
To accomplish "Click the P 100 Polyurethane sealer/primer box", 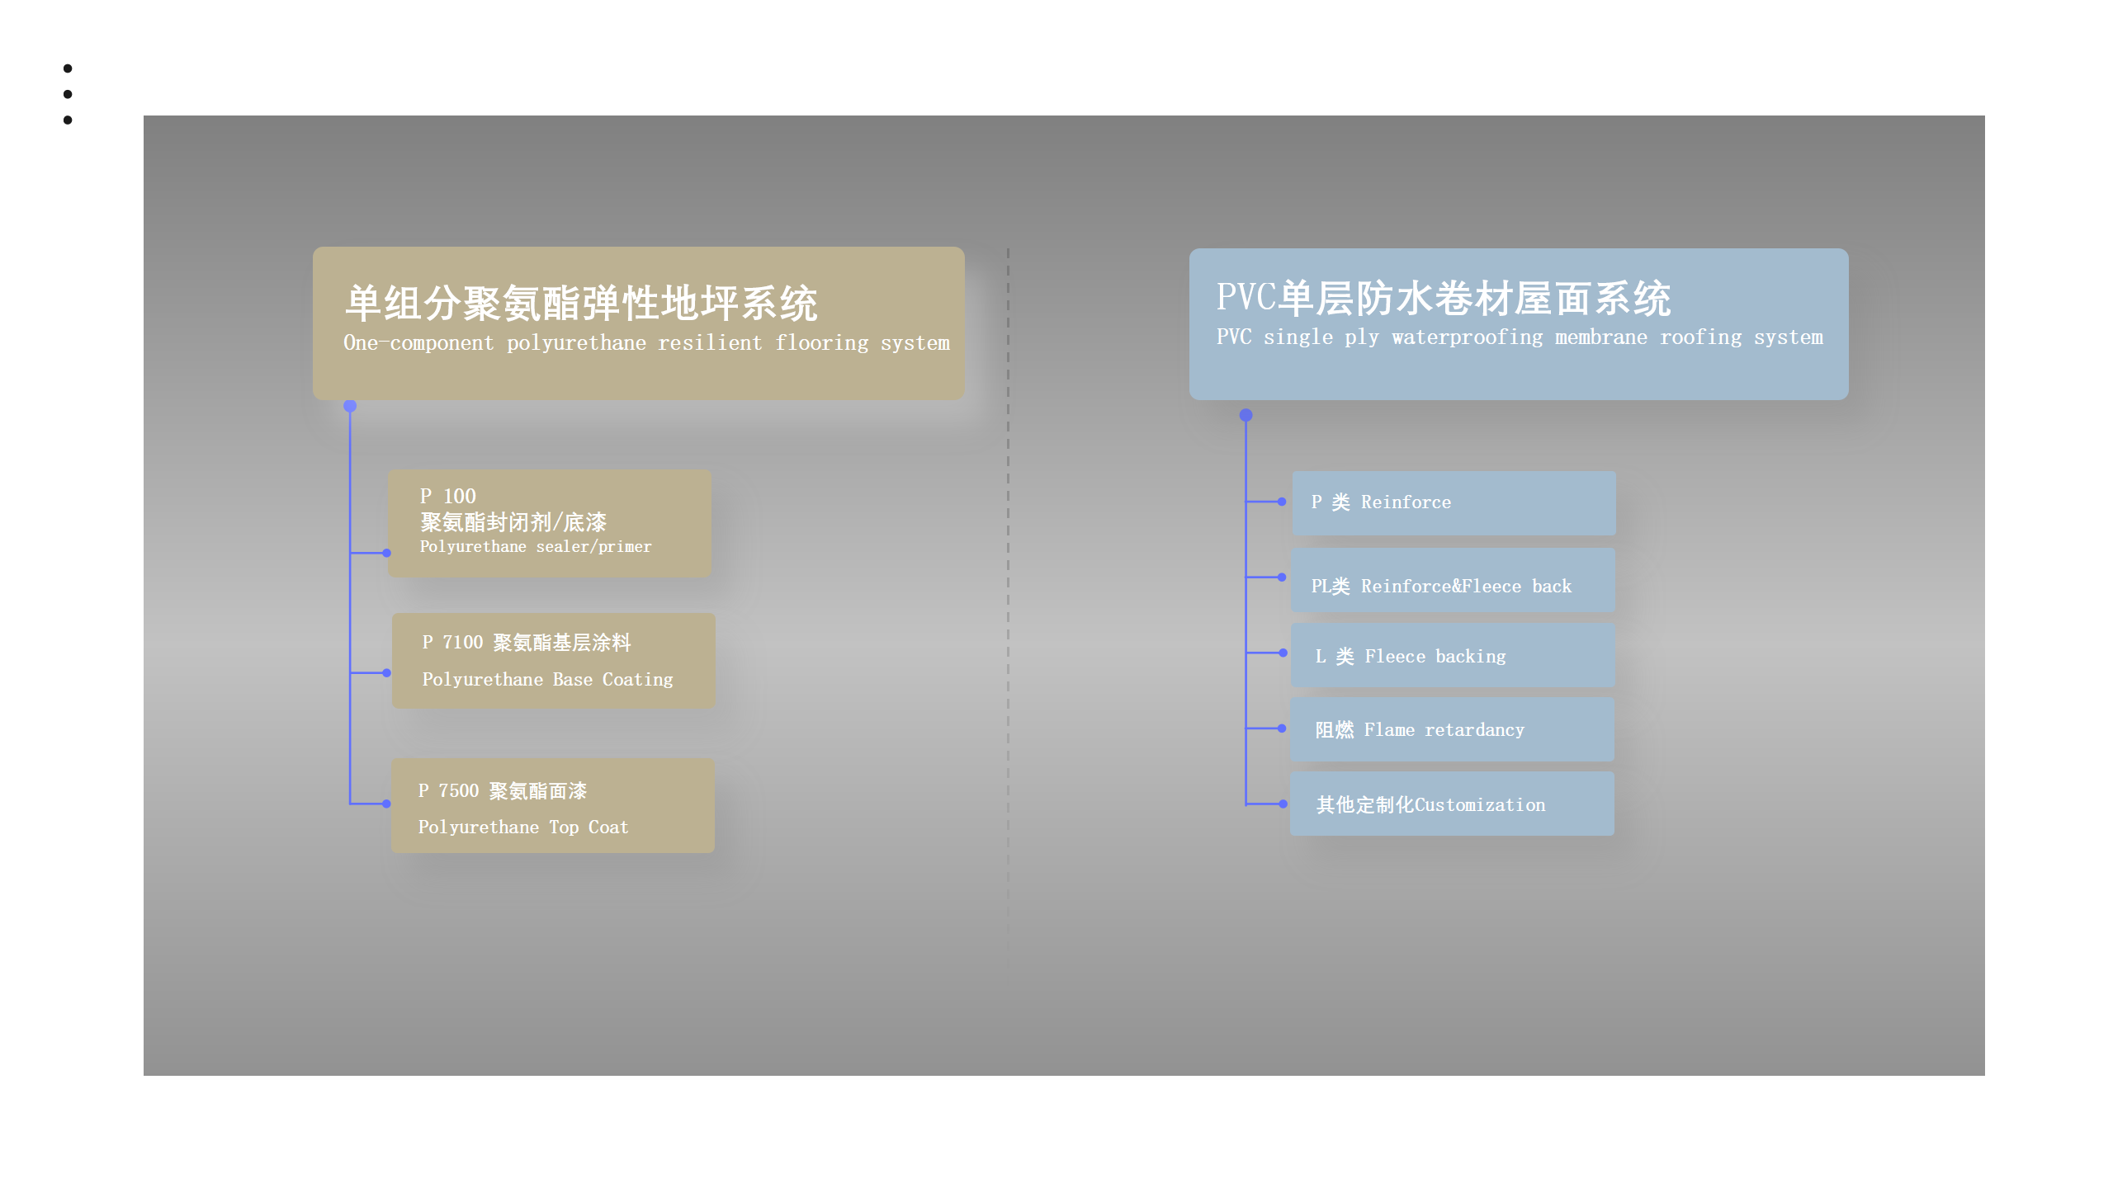I will tap(549, 522).
